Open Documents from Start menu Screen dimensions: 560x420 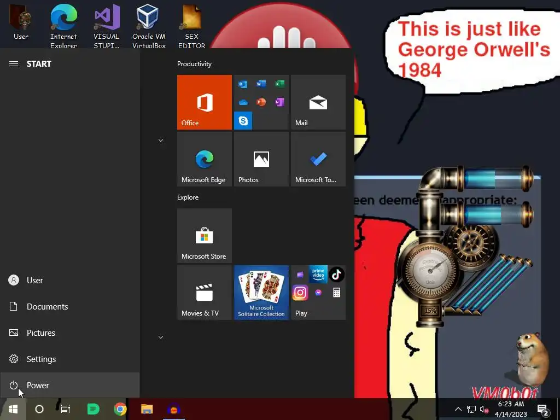tap(69, 306)
